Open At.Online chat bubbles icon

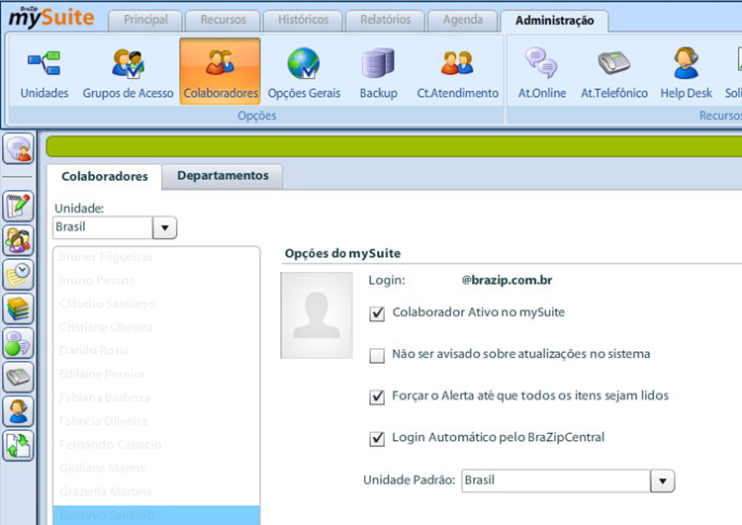[x=541, y=64]
